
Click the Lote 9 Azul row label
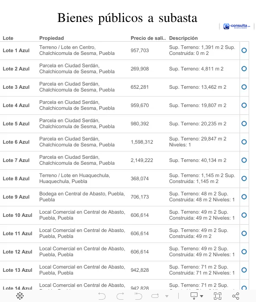pos(16,197)
